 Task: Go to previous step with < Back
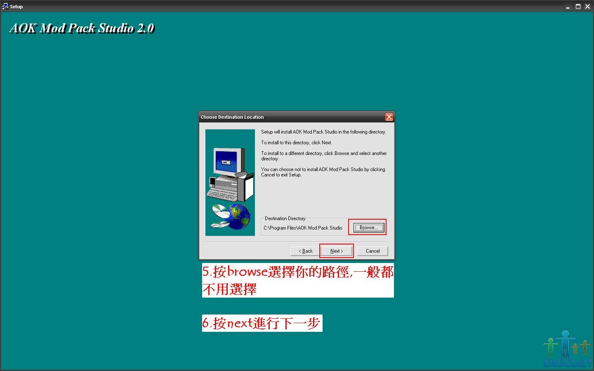click(305, 251)
